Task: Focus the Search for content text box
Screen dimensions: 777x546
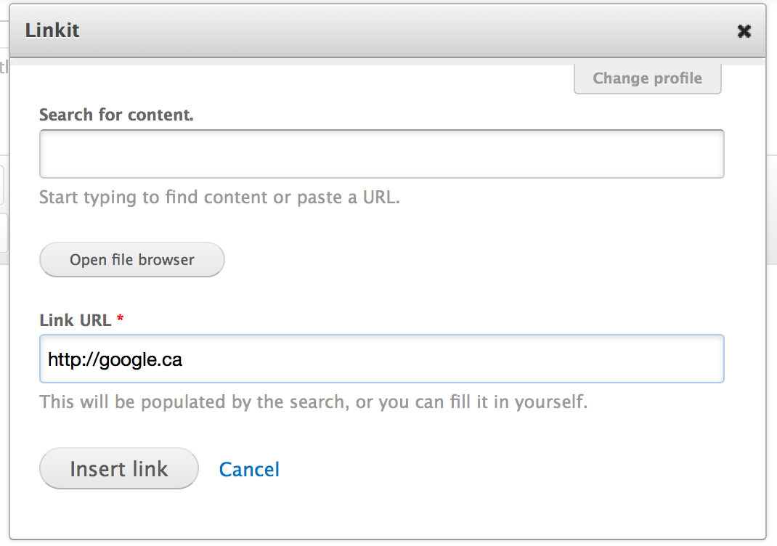Action: tap(381, 154)
